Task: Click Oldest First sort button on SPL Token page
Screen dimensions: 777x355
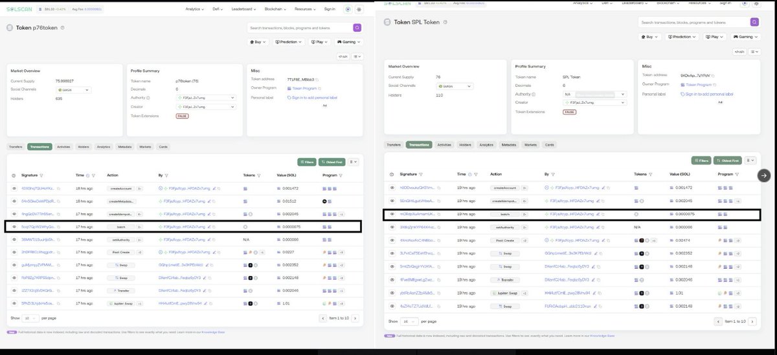Action: click(x=726, y=160)
